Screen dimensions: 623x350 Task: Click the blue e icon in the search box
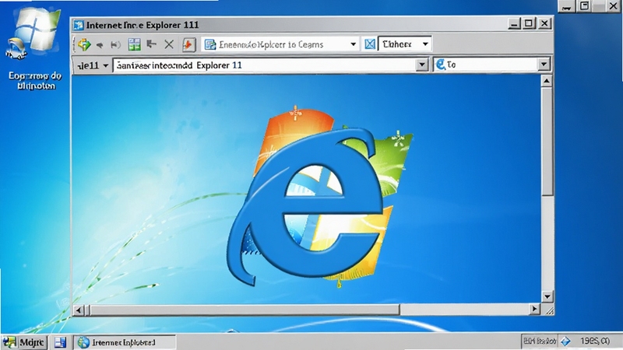440,65
